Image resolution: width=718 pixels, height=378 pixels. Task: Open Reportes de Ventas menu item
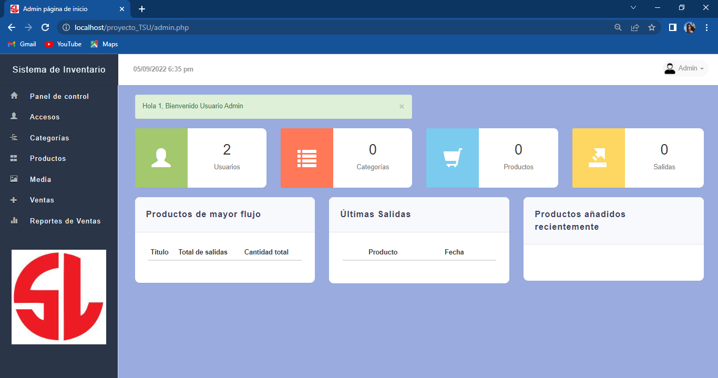(65, 221)
